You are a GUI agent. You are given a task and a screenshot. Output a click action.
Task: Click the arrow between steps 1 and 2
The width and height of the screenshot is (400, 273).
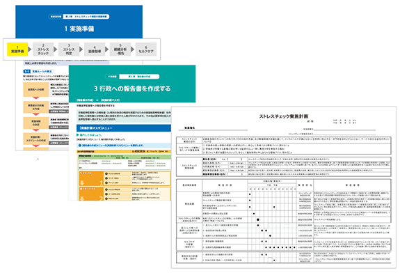click(30, 49)
